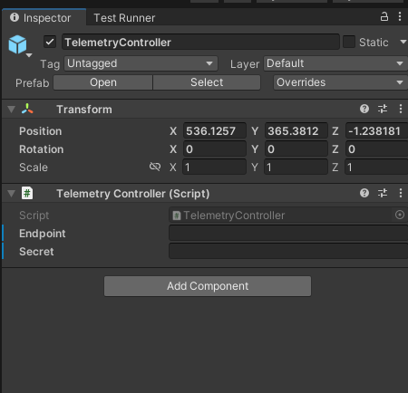The width and height of the screenshot is (408, 393).
Task: Collapse the Telemetry Controller script foldout
Action: click(12, 194)
